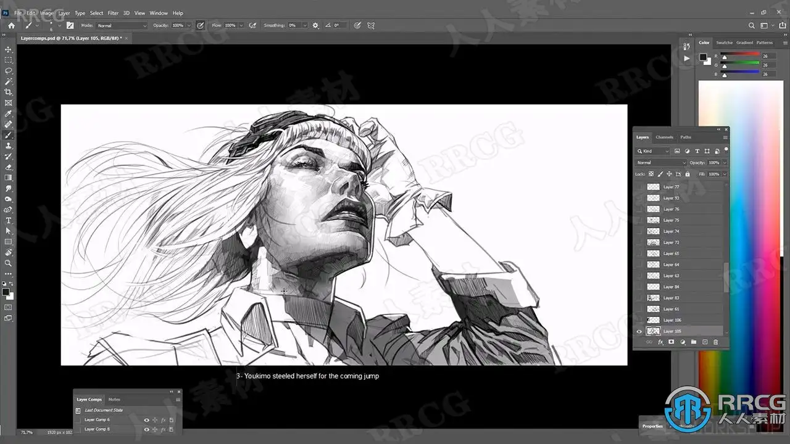
Task: Select the Brush tool in the toolbox
Action: pos(8,135)
